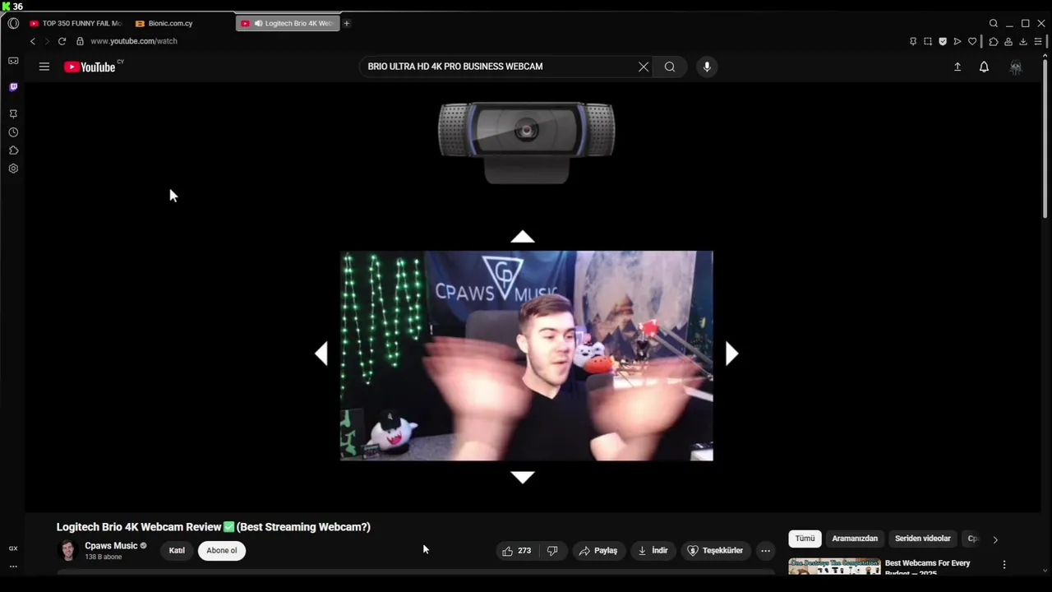Take a snapshot with the capture icon
Viewport: 1052px width, 592px height.
928,41
